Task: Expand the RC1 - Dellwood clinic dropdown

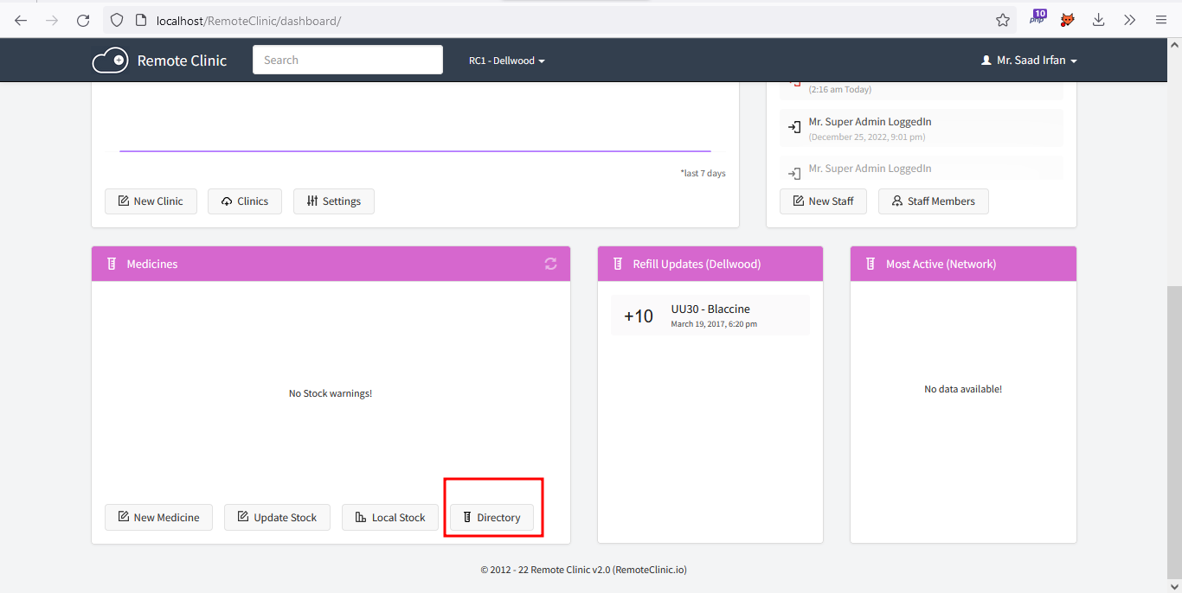Action: [507, 61]
